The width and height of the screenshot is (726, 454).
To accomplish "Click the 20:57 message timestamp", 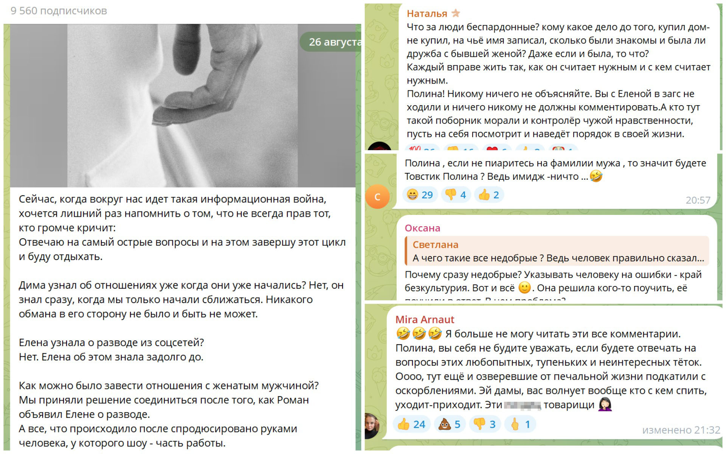I will (698, 200).
